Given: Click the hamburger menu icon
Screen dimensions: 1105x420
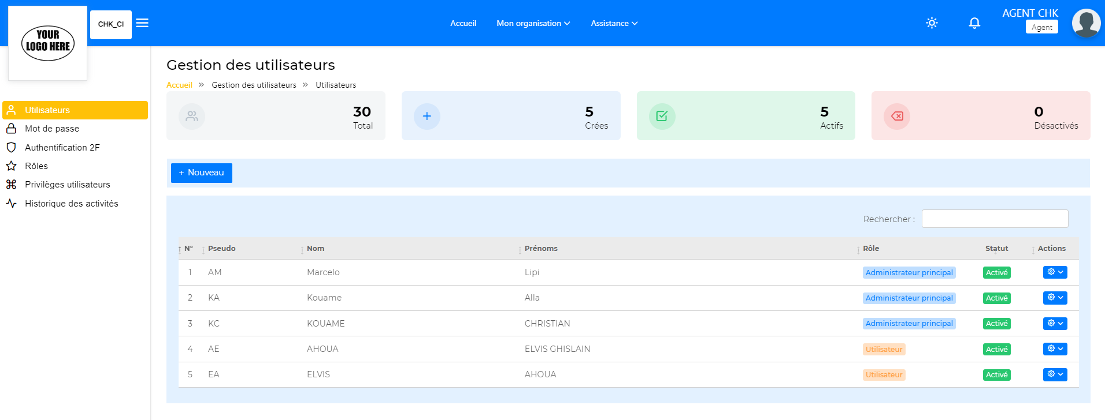Looking at the screenshot, I should click(x=142, y=23).
